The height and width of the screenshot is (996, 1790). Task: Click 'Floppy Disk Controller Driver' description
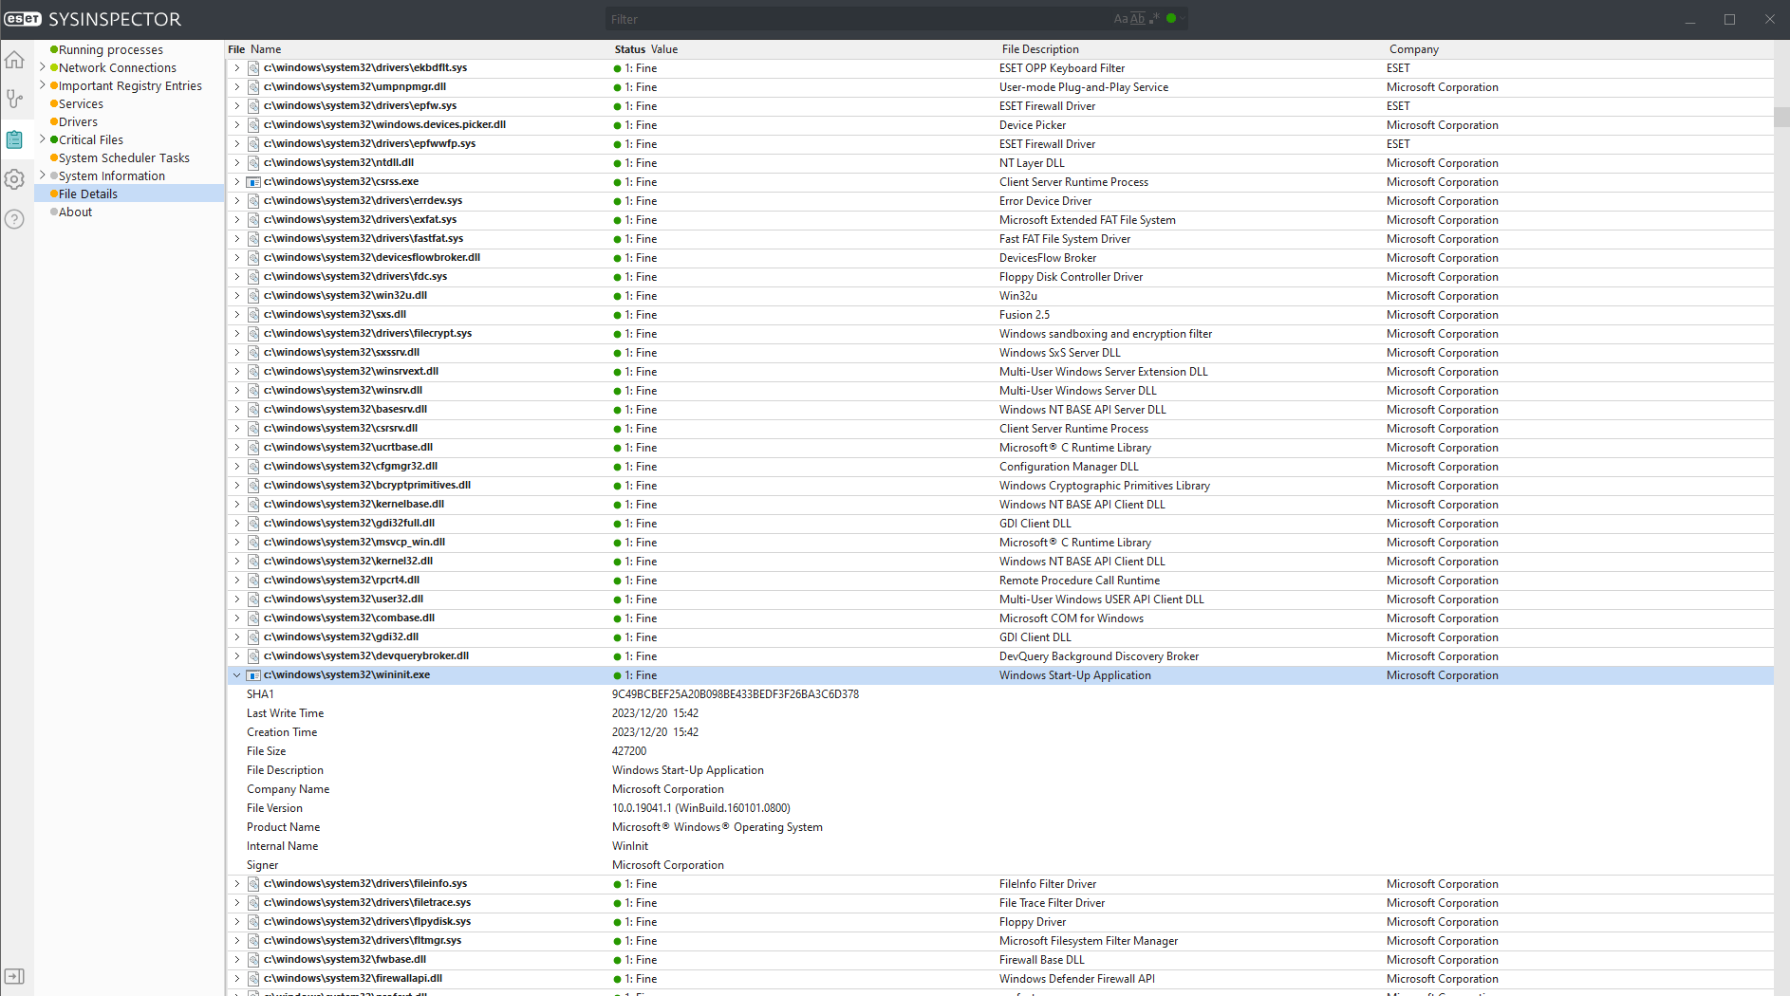[1071, 277]
